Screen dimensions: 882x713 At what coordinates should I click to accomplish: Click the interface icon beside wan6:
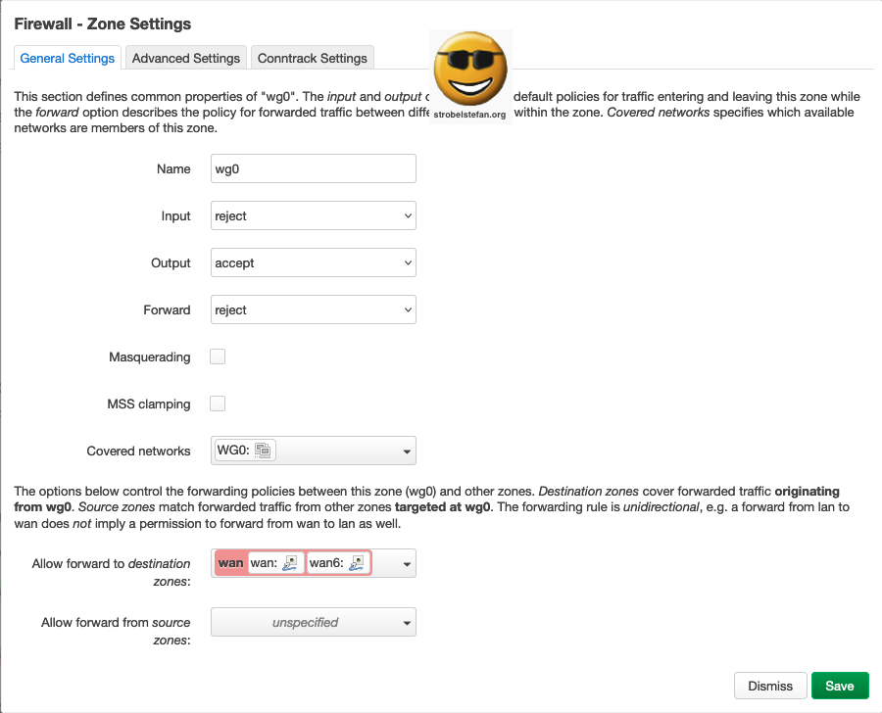pos(355,562)
